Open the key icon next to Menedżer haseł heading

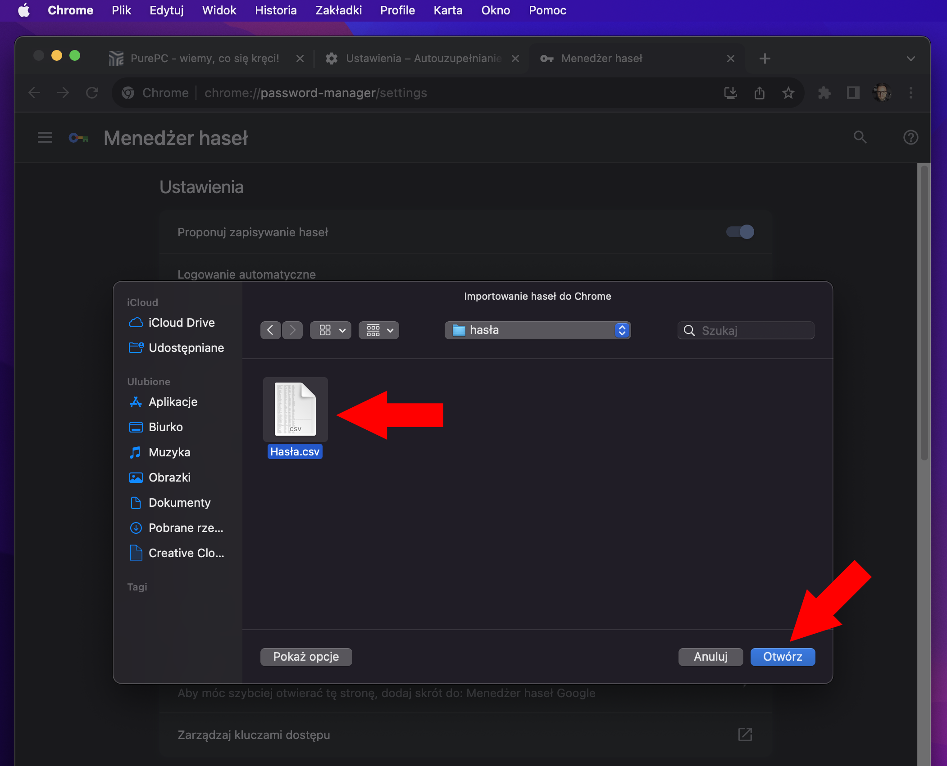[x=77, y=138]
